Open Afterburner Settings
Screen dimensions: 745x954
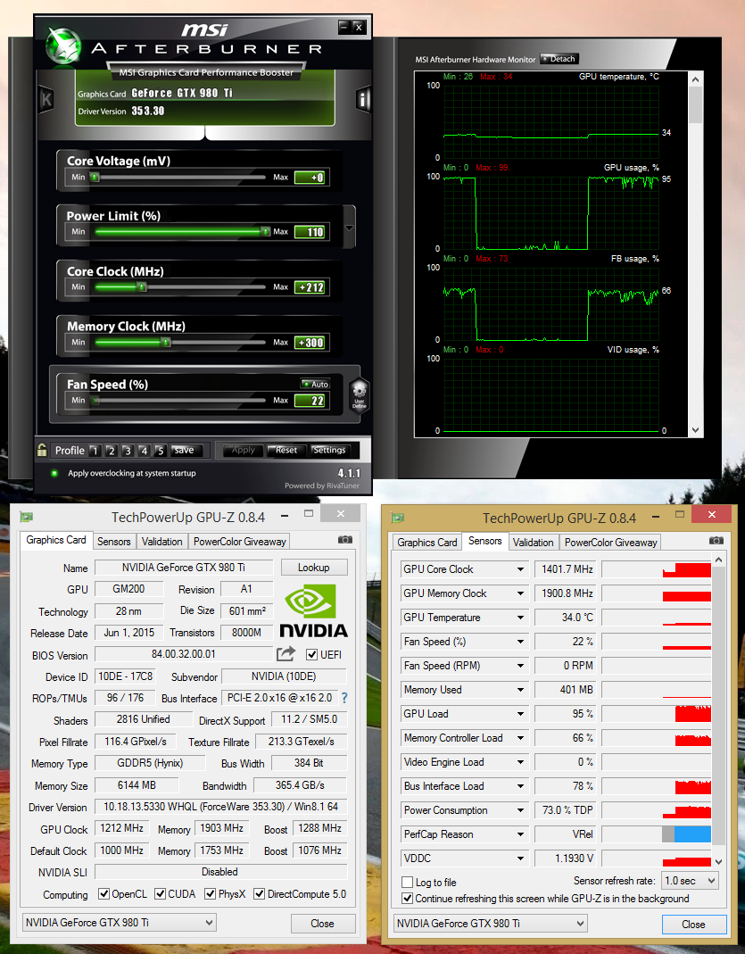(329, 451)
